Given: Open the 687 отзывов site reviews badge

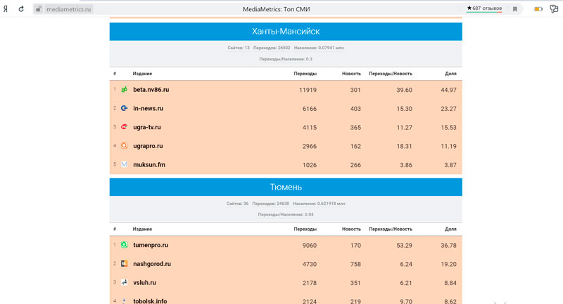Looking at the screenshot, I should tap(484, 8).
